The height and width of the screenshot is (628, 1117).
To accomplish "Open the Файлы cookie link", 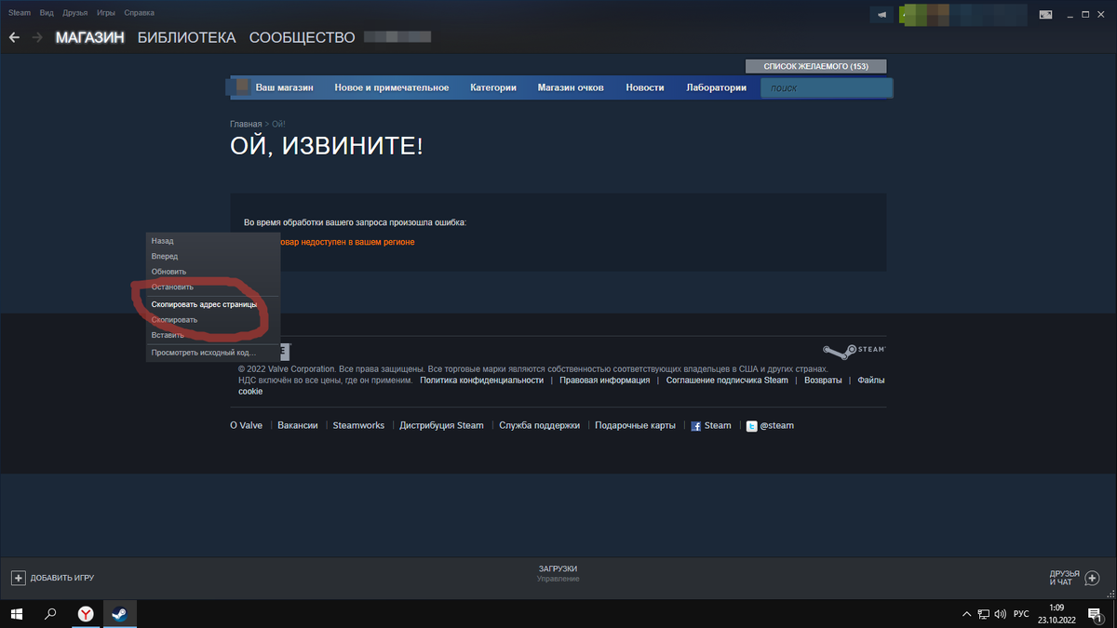I will (x=870, y=381).
